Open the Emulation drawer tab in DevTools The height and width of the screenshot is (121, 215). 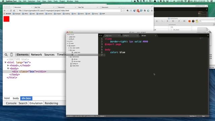click(x=36, y=103)
